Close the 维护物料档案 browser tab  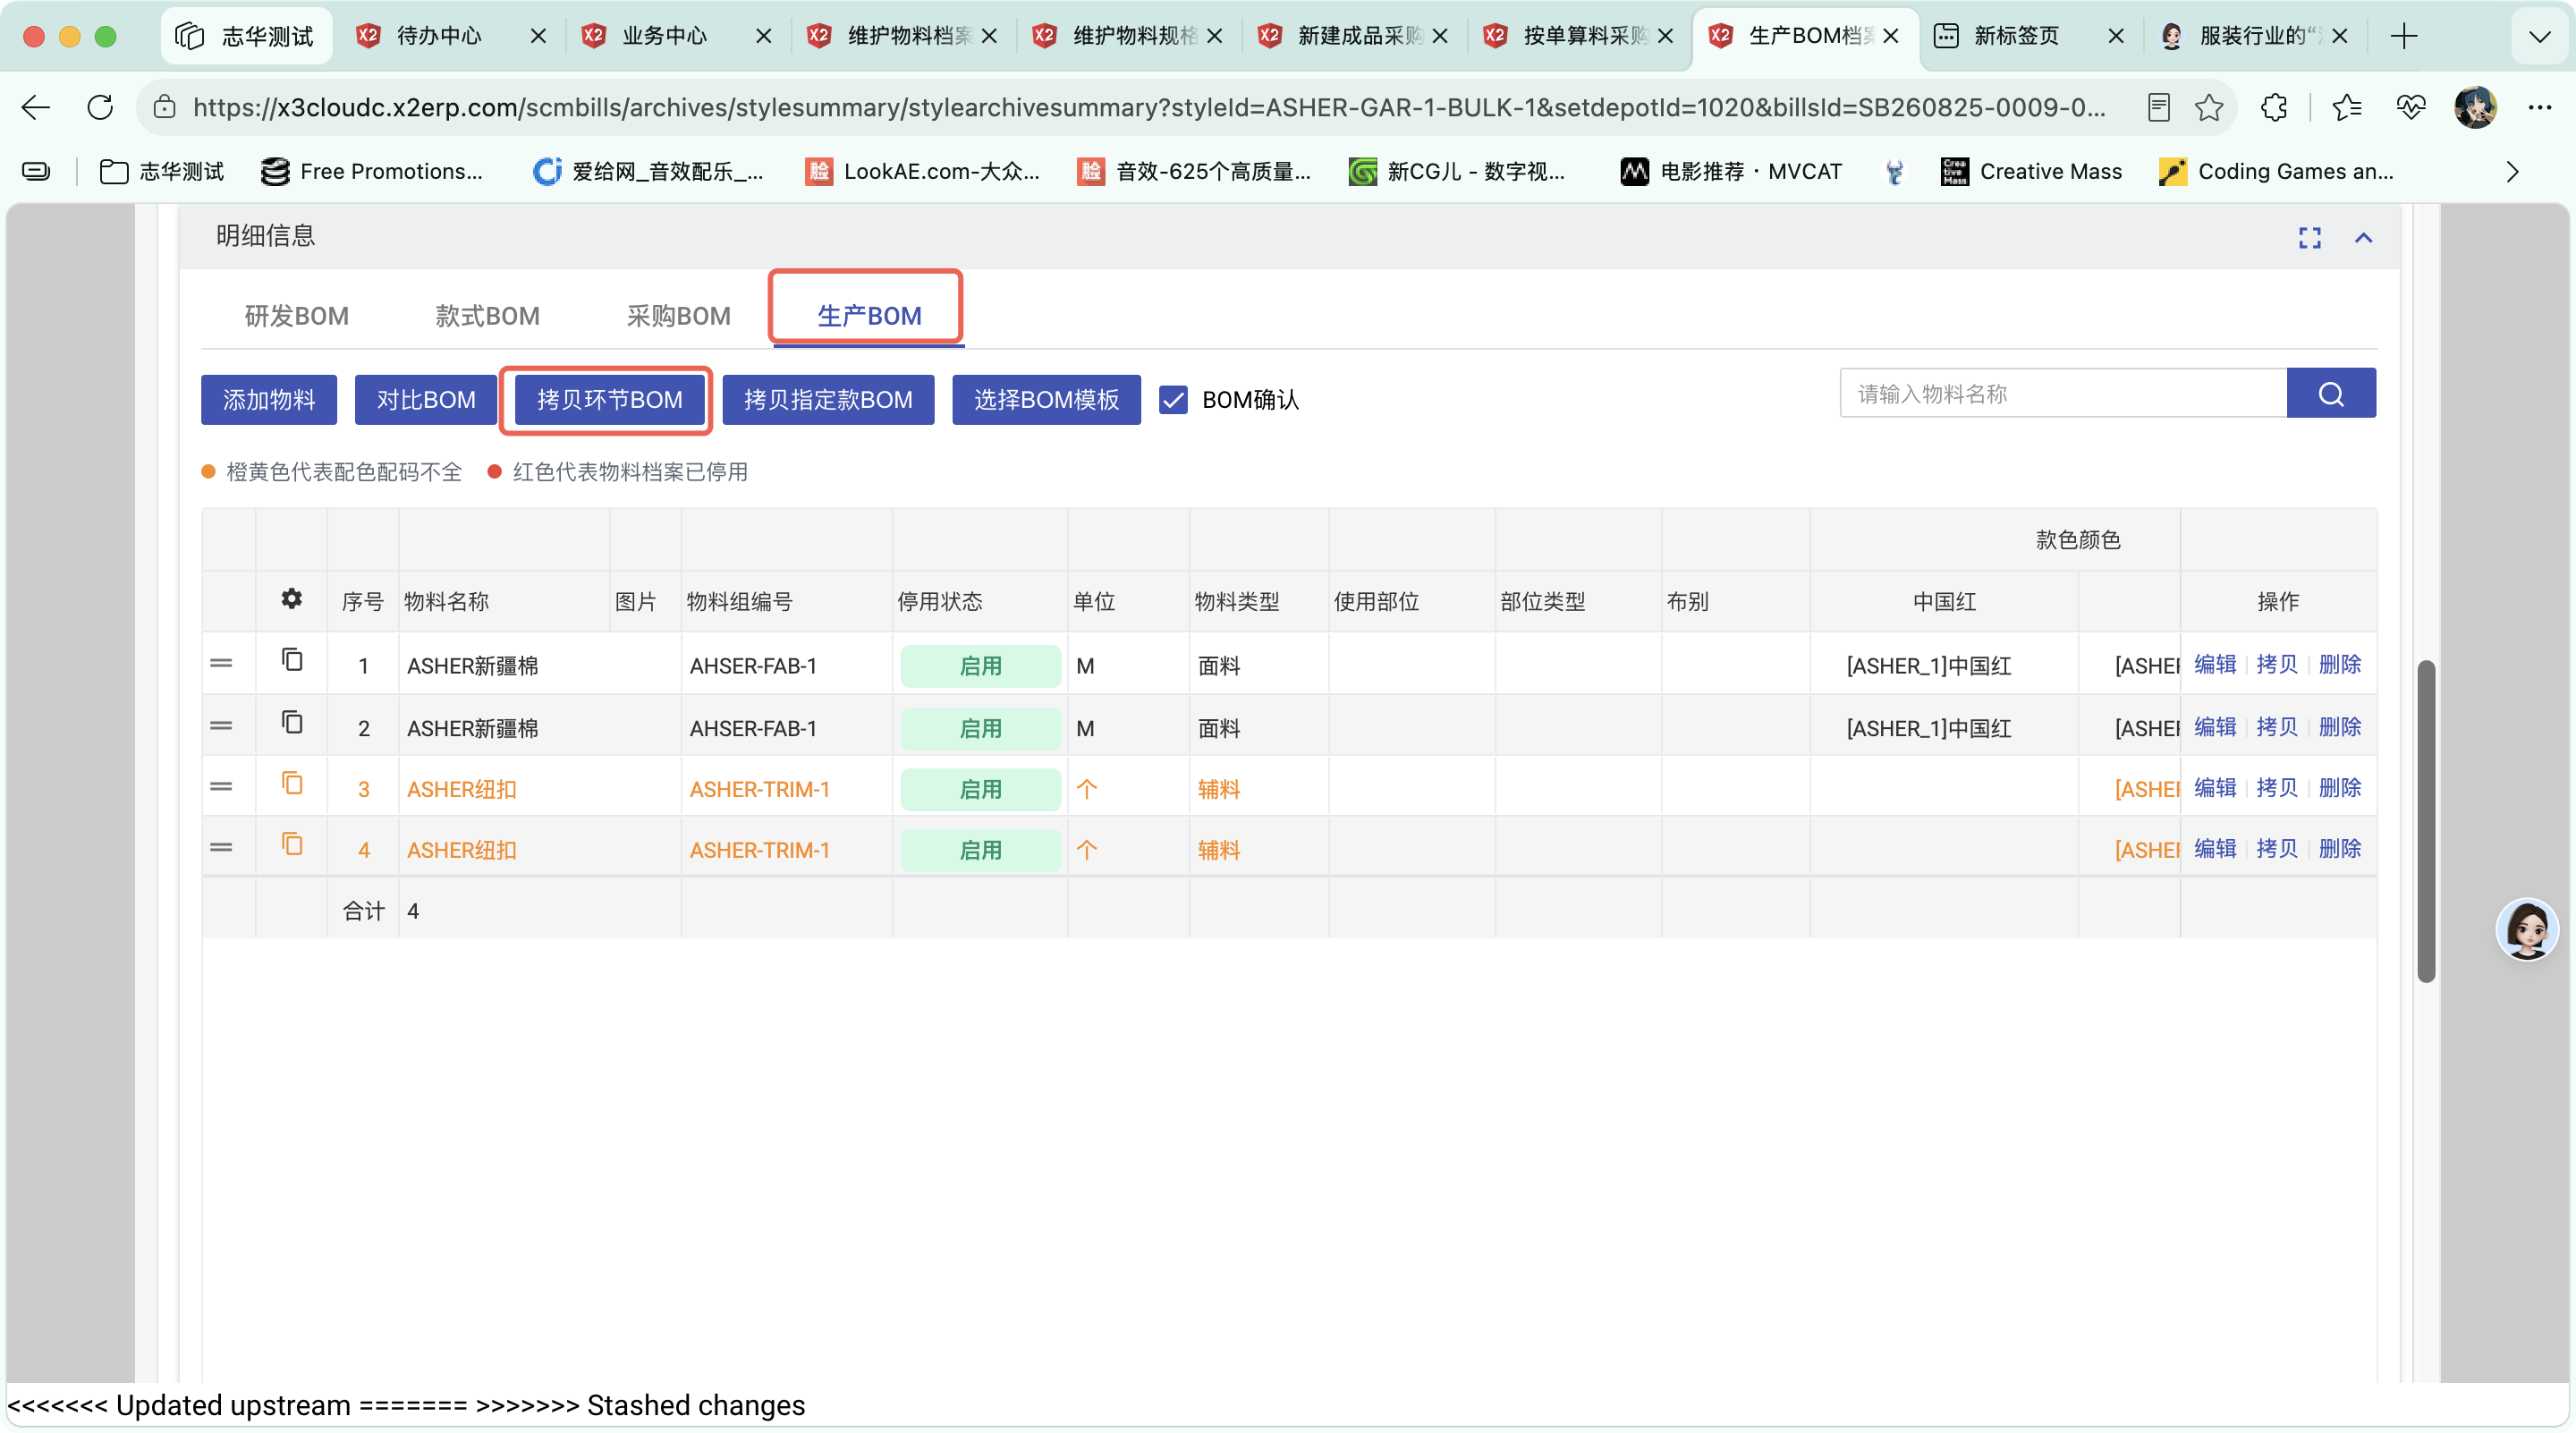point(989,36)
